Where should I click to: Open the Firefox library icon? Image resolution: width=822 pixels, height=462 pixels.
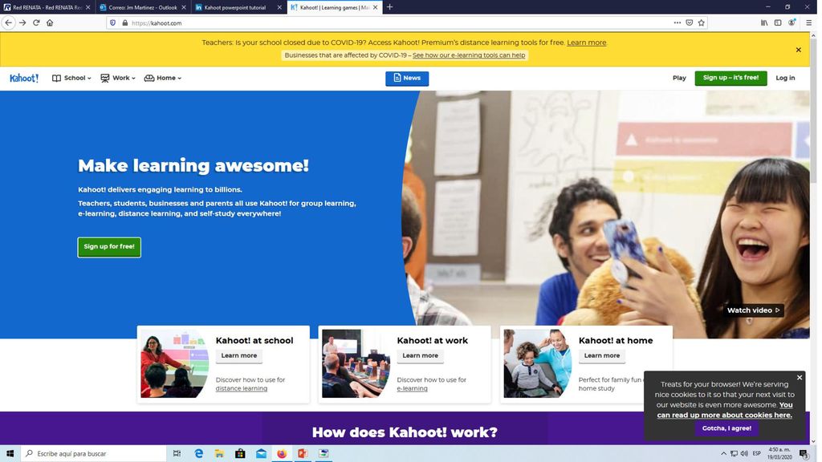pos(764,22)
